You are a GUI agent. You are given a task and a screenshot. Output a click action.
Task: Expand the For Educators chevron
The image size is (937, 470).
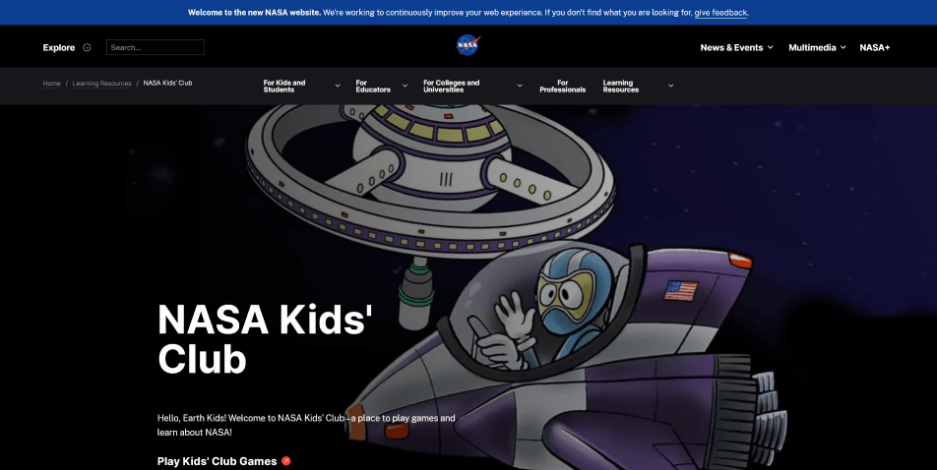(x=406, y=86)
